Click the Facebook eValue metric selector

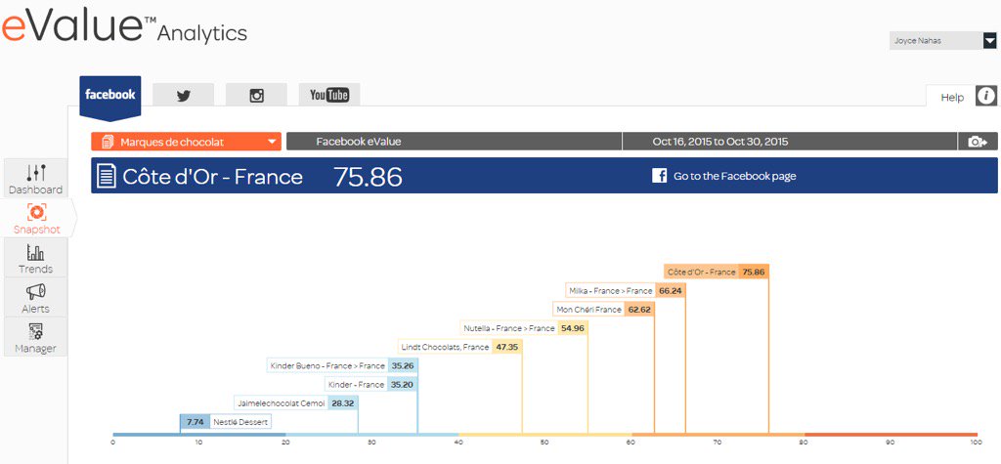(454, 142)
